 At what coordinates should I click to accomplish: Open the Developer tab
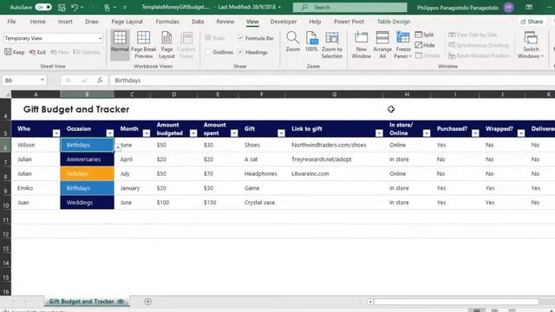[x=284, y=22]
